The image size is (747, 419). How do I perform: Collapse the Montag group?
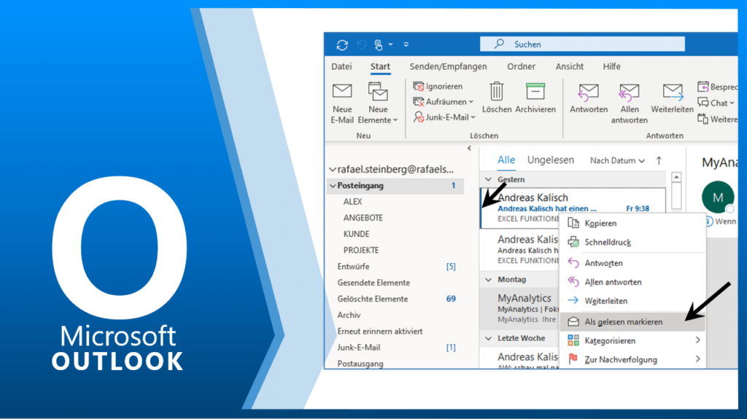pos(488,280)
